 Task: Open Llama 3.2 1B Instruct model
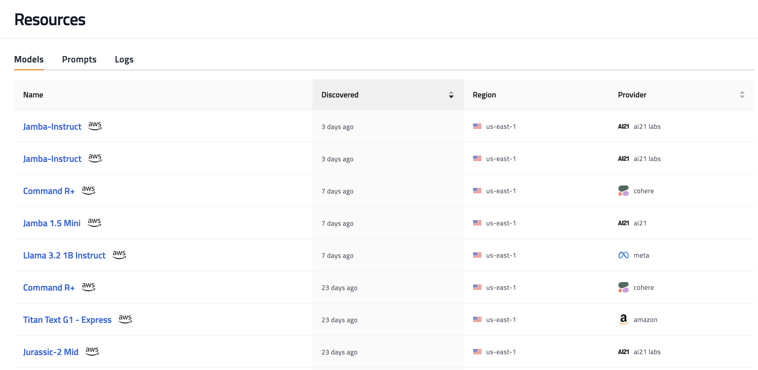(64, 255)
